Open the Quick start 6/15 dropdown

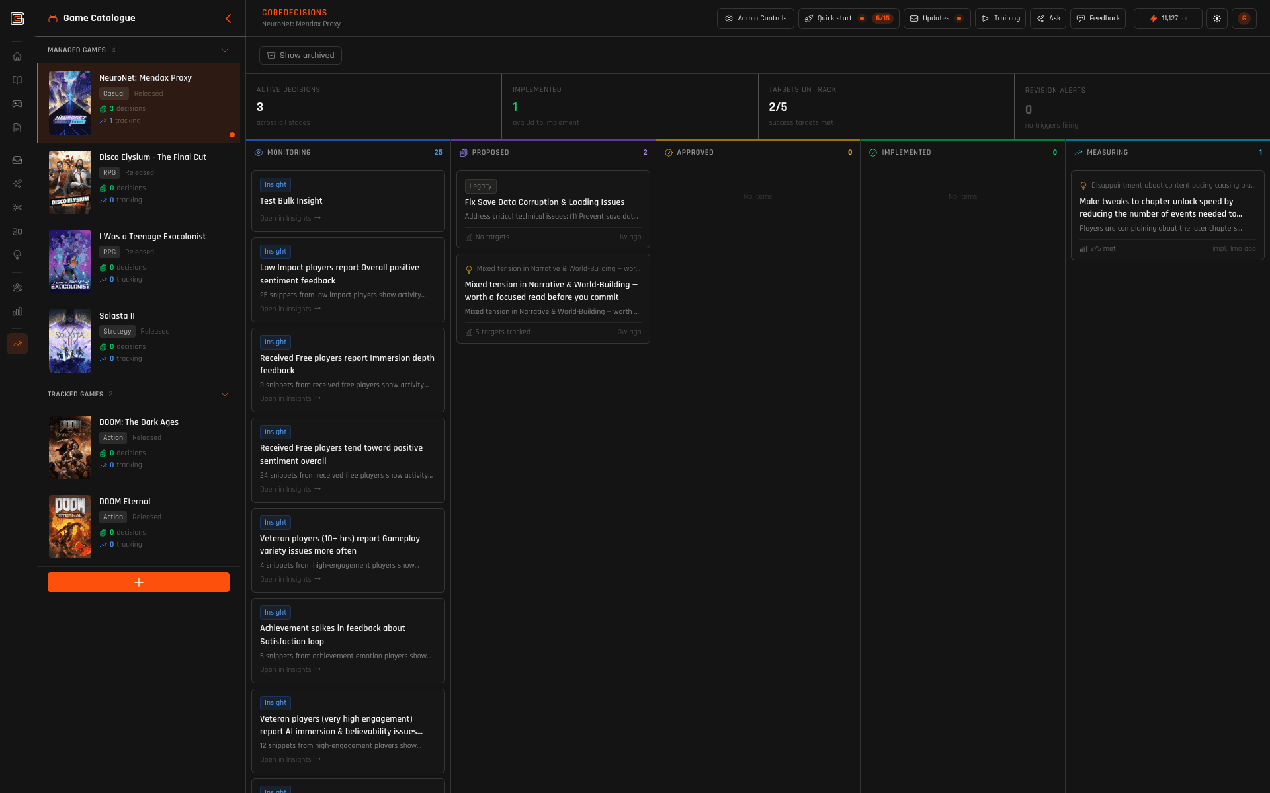coord(848,19)
